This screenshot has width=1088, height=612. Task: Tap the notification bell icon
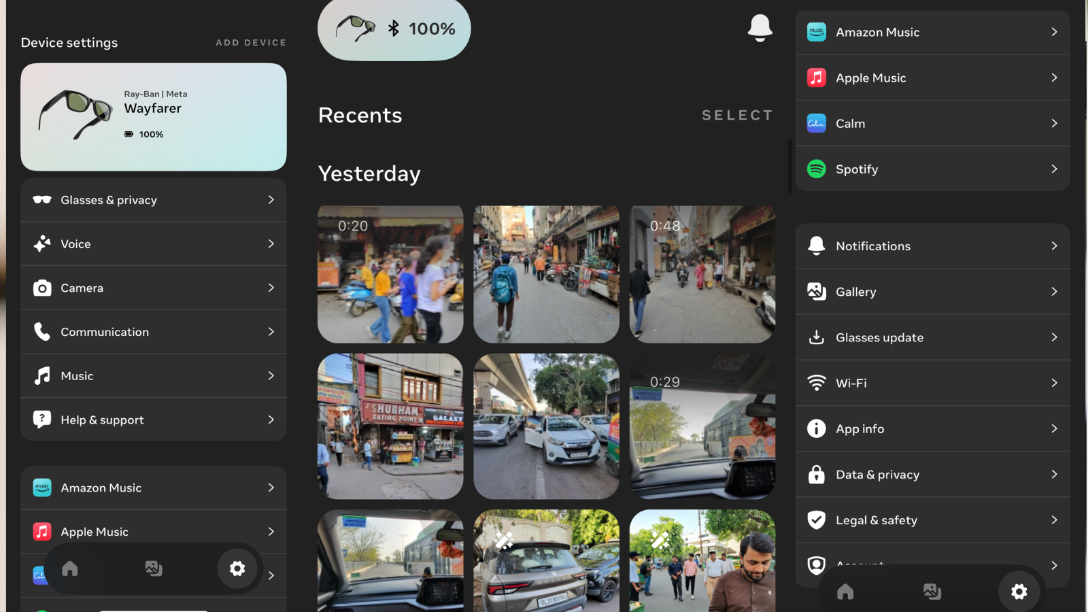(x=760, y=28)
